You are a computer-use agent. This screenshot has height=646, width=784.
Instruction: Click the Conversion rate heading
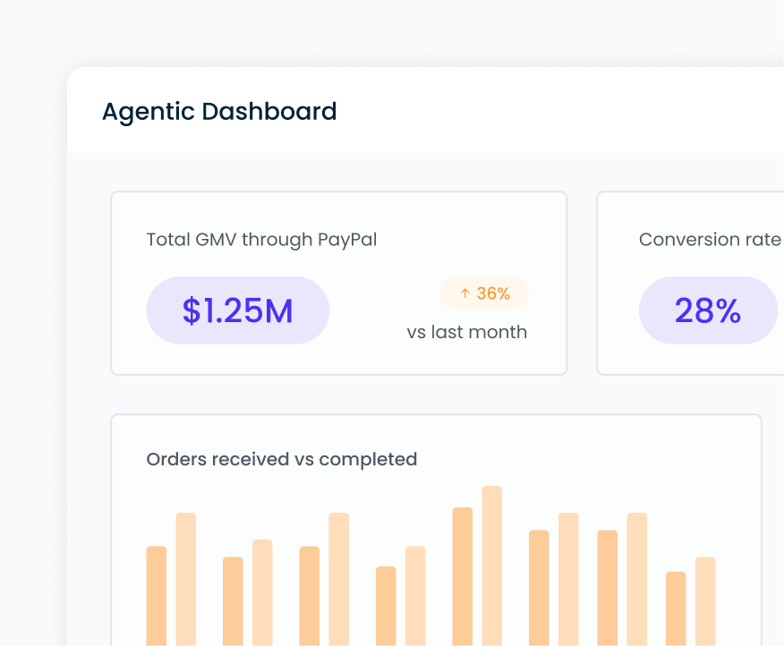coord(710,239)
